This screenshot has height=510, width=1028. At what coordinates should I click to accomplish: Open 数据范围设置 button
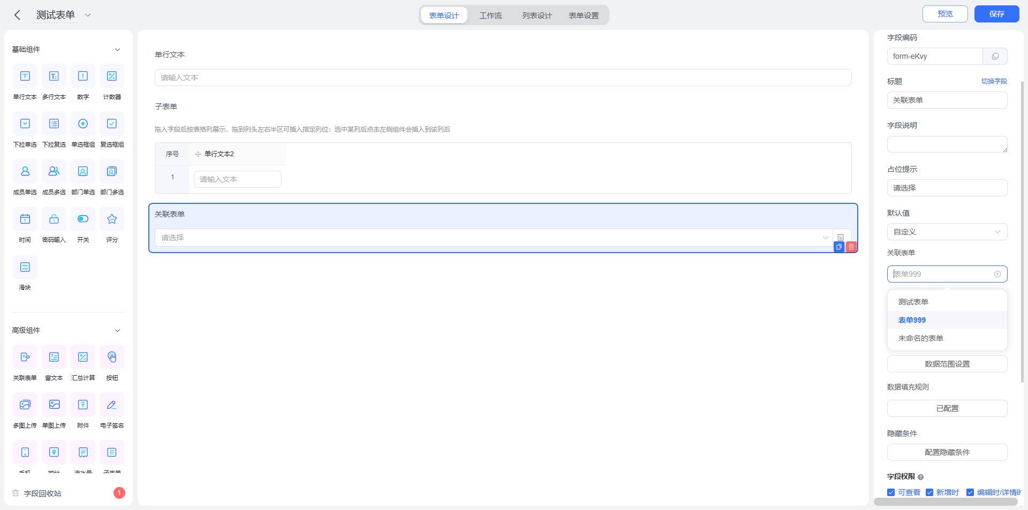947,364
